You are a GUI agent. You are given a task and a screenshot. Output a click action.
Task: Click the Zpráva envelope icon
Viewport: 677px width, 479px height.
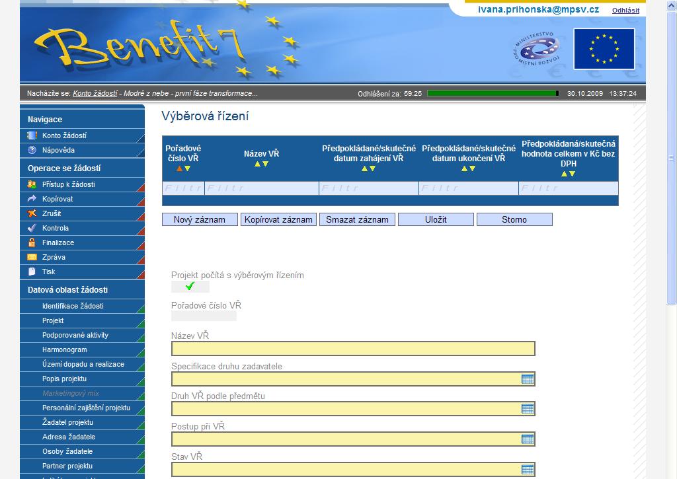32,257
